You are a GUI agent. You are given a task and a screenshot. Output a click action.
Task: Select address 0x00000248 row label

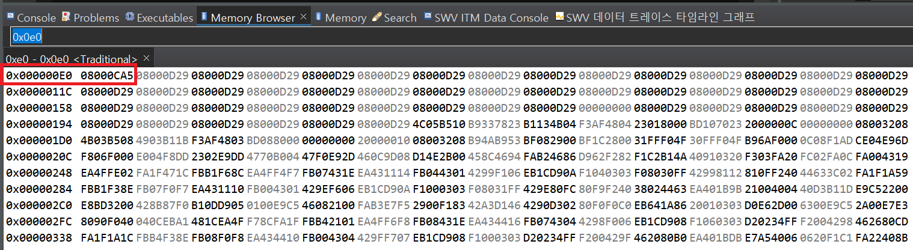coord(39,173)
